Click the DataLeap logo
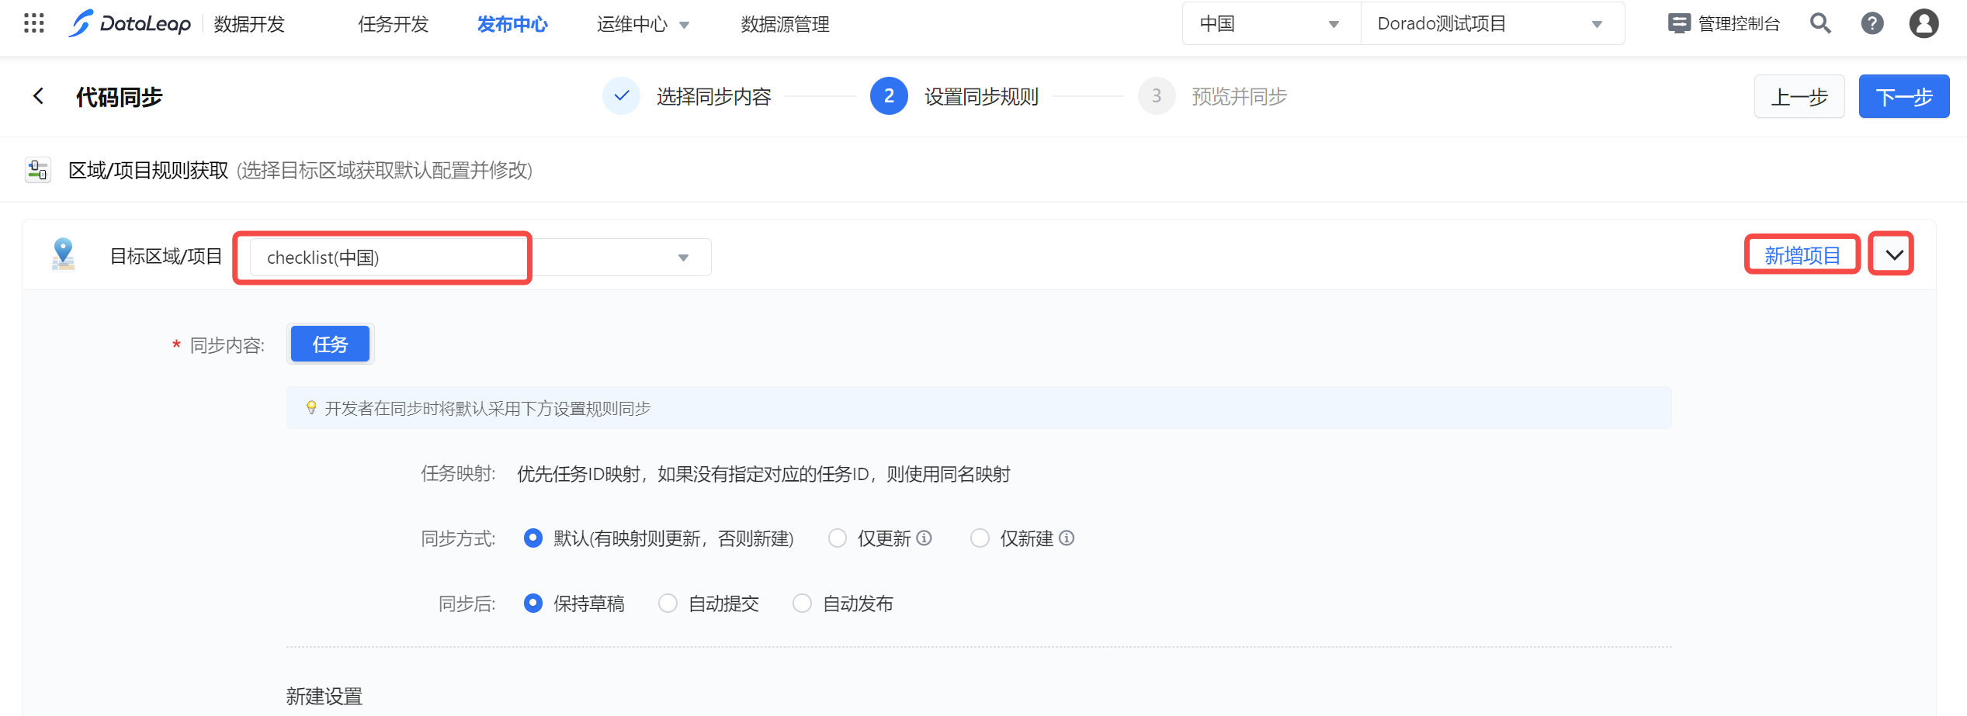Viewport: 1967px width, 716px height. [130, 24]
